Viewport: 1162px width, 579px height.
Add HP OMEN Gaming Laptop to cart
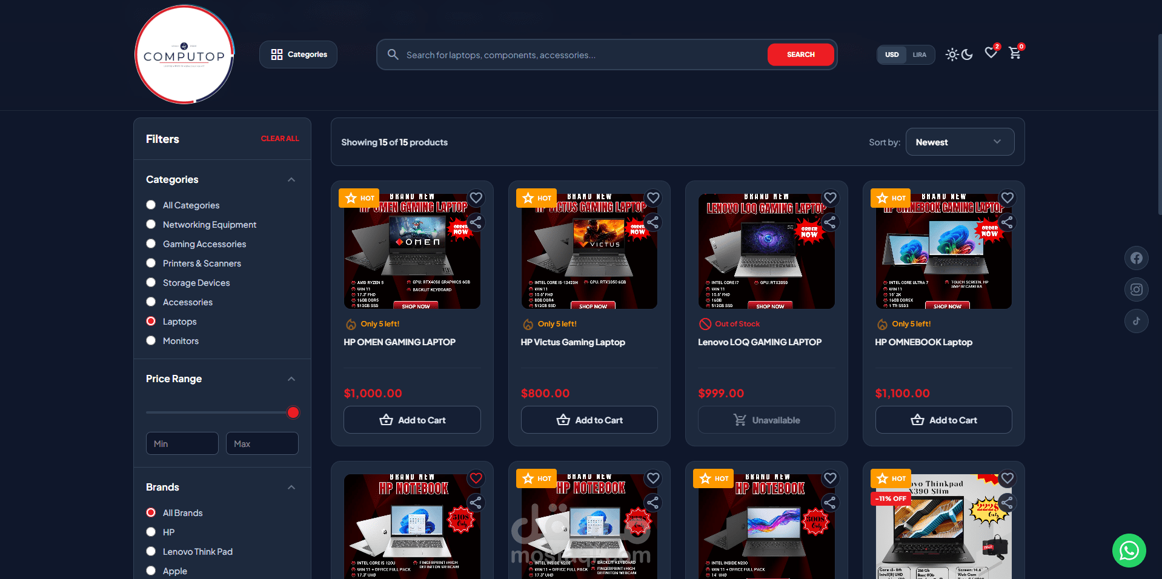[412, 420]
